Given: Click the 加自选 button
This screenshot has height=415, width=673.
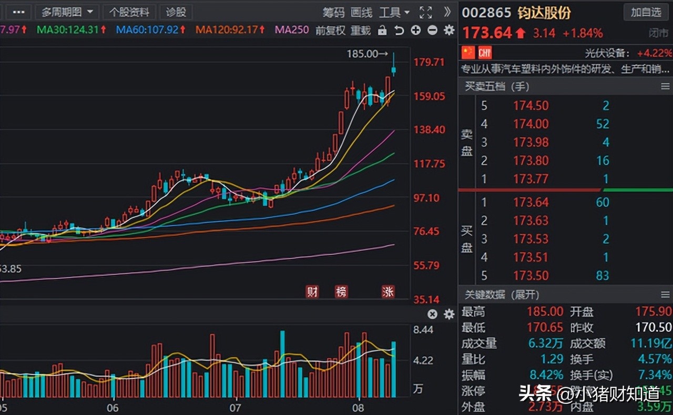Looking at the screenshot, I should coord(646,12).
